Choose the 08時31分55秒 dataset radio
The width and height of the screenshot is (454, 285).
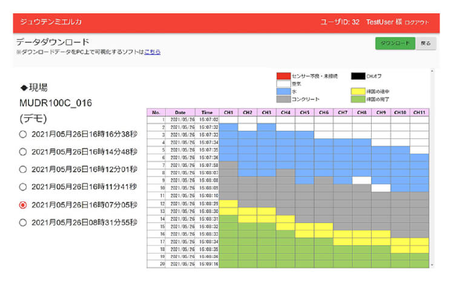(x=23, y=223)
